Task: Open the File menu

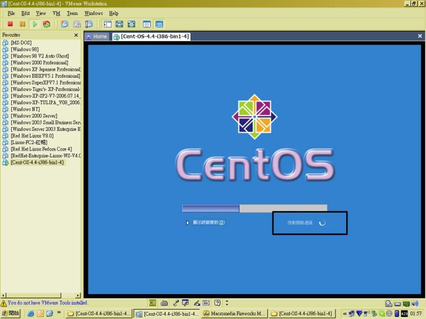Action: coord(11,13)
